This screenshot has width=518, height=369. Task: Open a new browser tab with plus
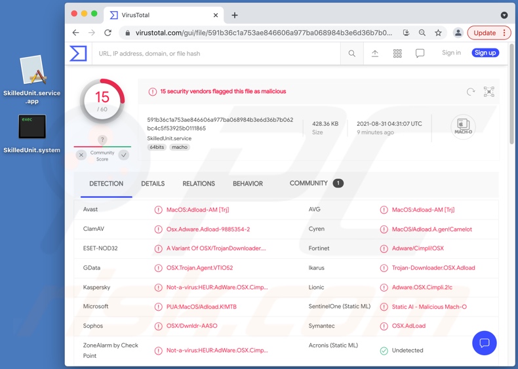(235, 15)
